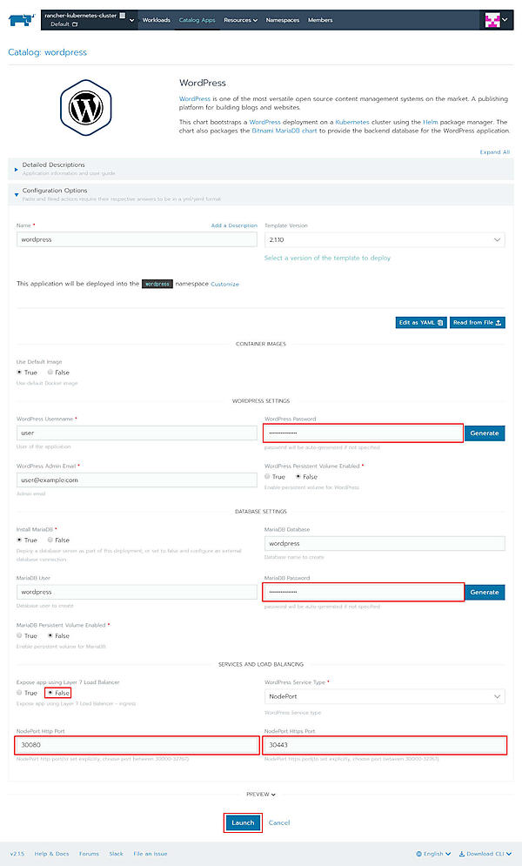This screenshot has width=522, height=866.
Task: Go to the Workloads tab
Action: (x=156, y=20)
